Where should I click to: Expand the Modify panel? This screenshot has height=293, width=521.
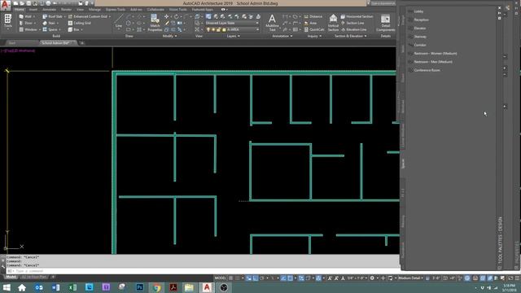169,36
